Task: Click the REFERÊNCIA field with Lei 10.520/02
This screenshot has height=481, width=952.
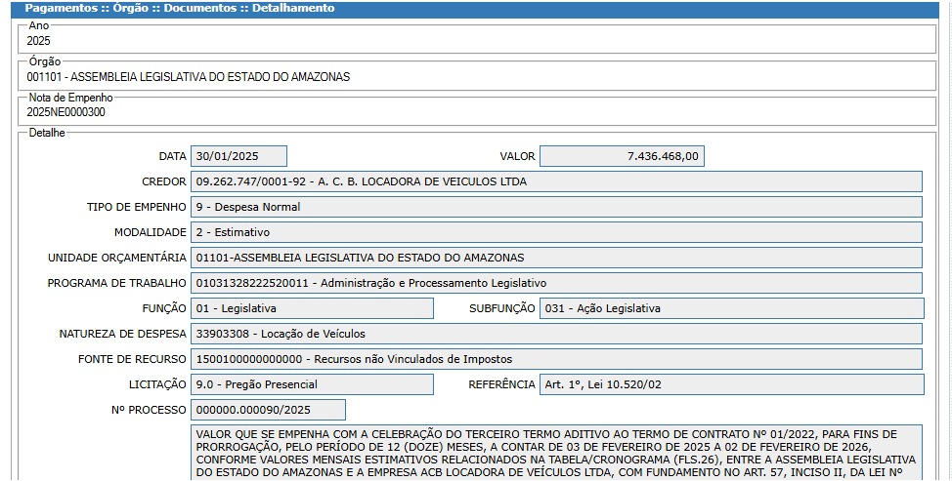Action: (x=731, y=384)
